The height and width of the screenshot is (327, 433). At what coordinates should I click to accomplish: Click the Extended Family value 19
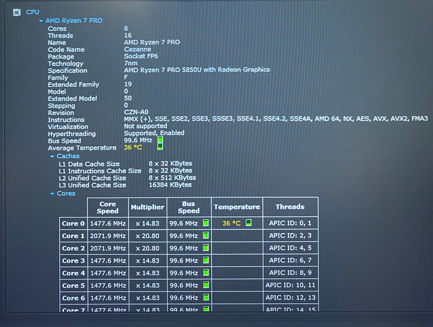pyautogui.click(x=128, y=84)
